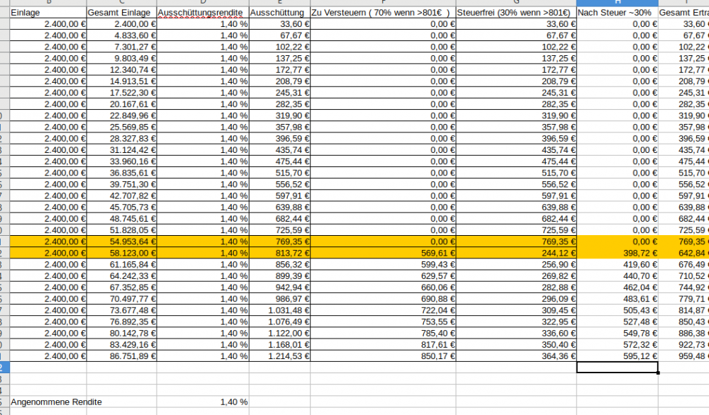The width and height of the screenshot is (709, 415).
Task: Select the cell with 70.497,77 €
Action: [122, 299]
